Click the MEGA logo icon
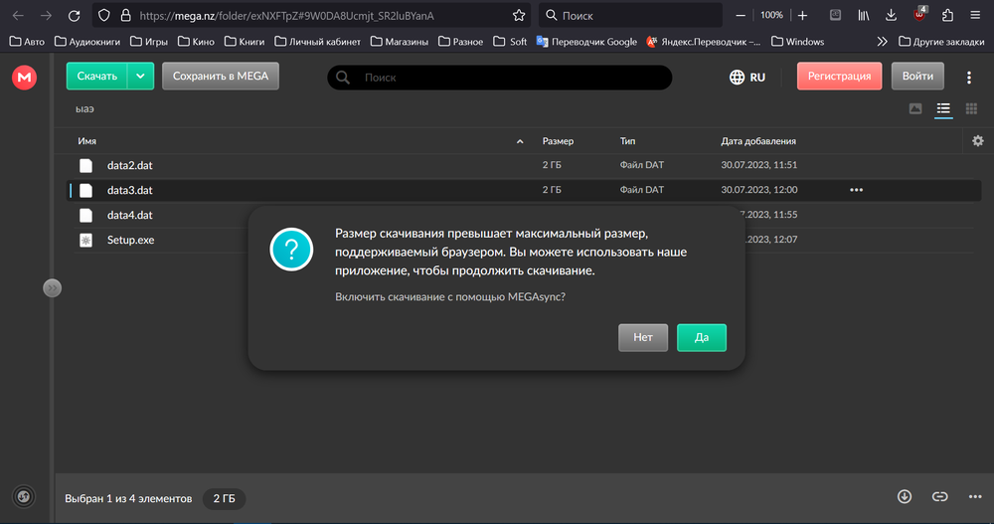 24,78
